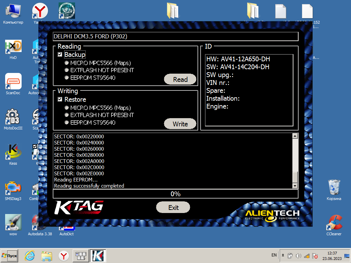Open the Recycle Bin (Корзина) icon
Image resolution: width=351 pixels, height=263 pixels.
tap(334, 187)
